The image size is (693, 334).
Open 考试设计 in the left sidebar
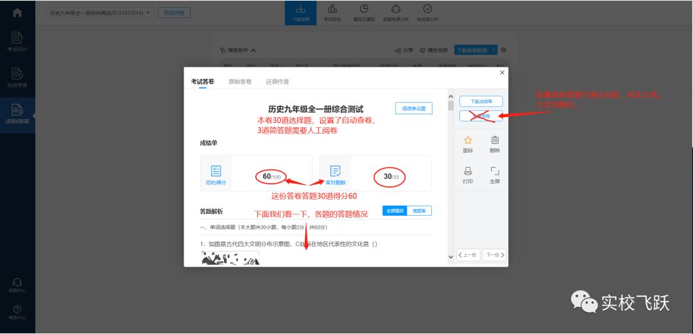[x=17, y=42]
